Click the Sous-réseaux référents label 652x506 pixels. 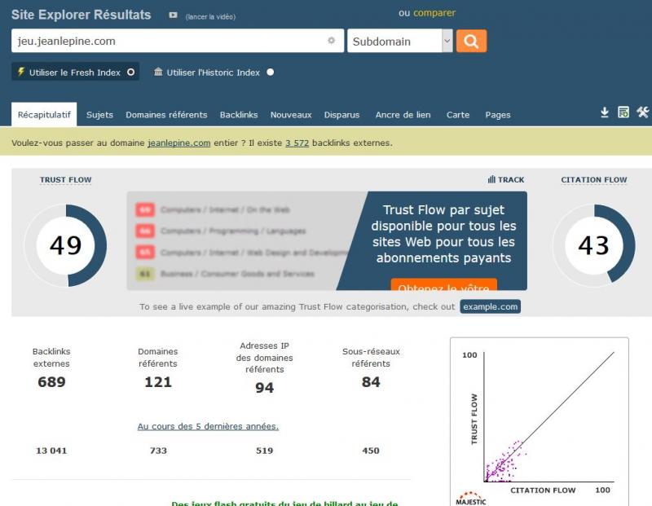click(371, 357)
